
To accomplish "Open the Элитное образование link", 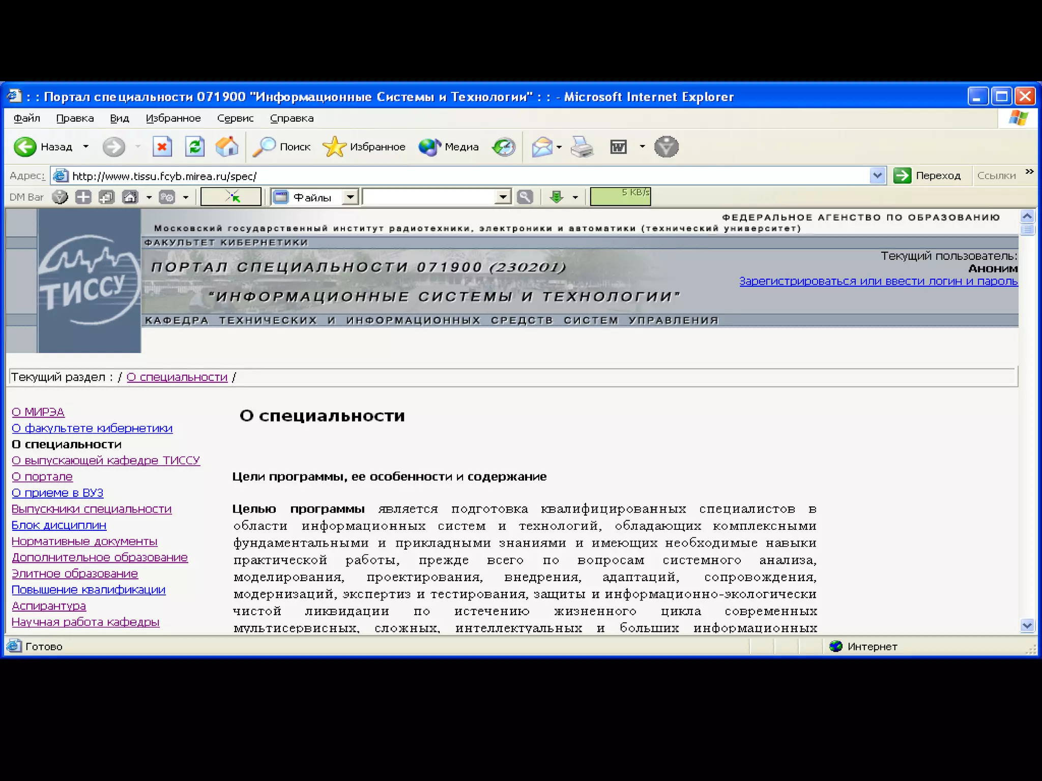I will point(75,574).
